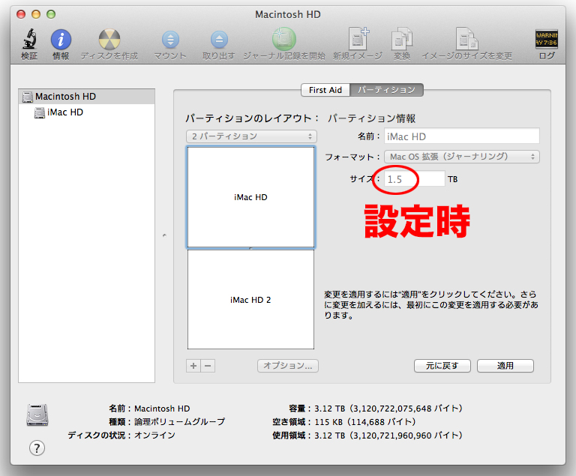Click the Convert (変換) toolbar icon
The height and width of the screenshot is (476, 576).
tap(402, 40)
